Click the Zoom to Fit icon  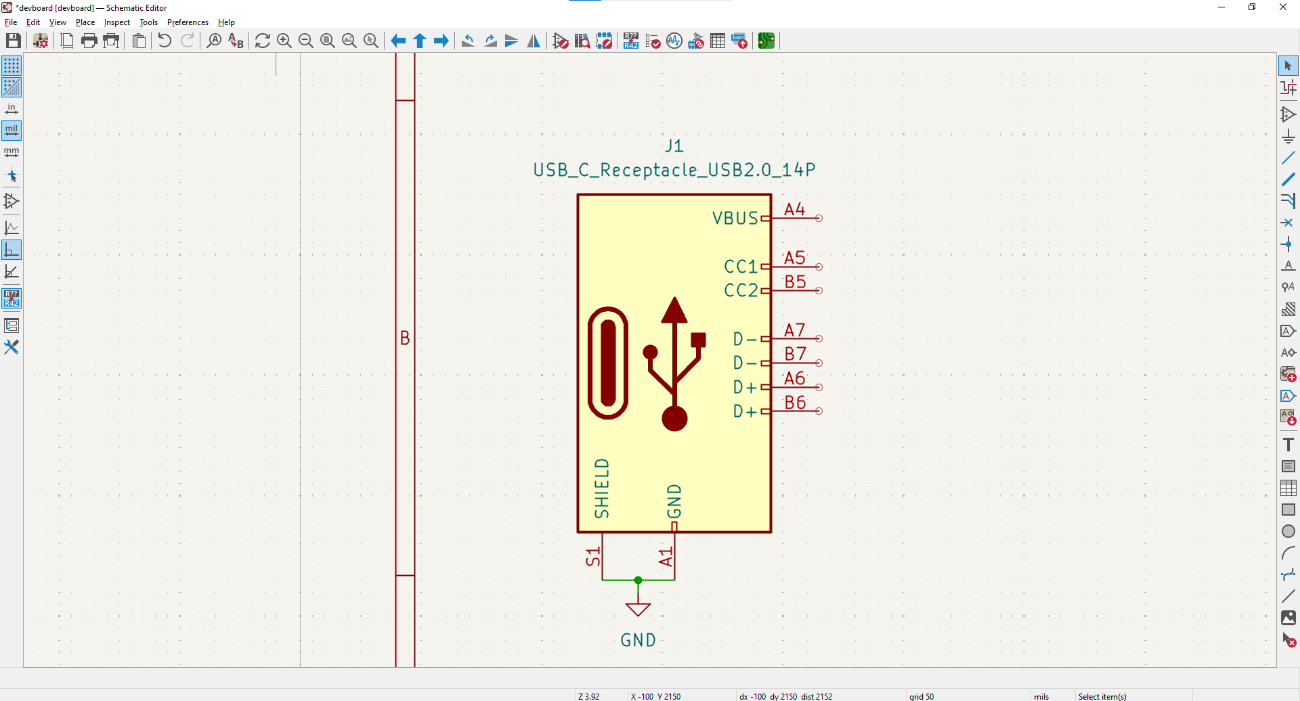328,41
